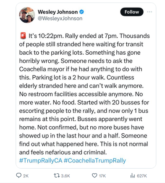
Task: Click the reply speech bubble icon
Action: click(19, 175)
